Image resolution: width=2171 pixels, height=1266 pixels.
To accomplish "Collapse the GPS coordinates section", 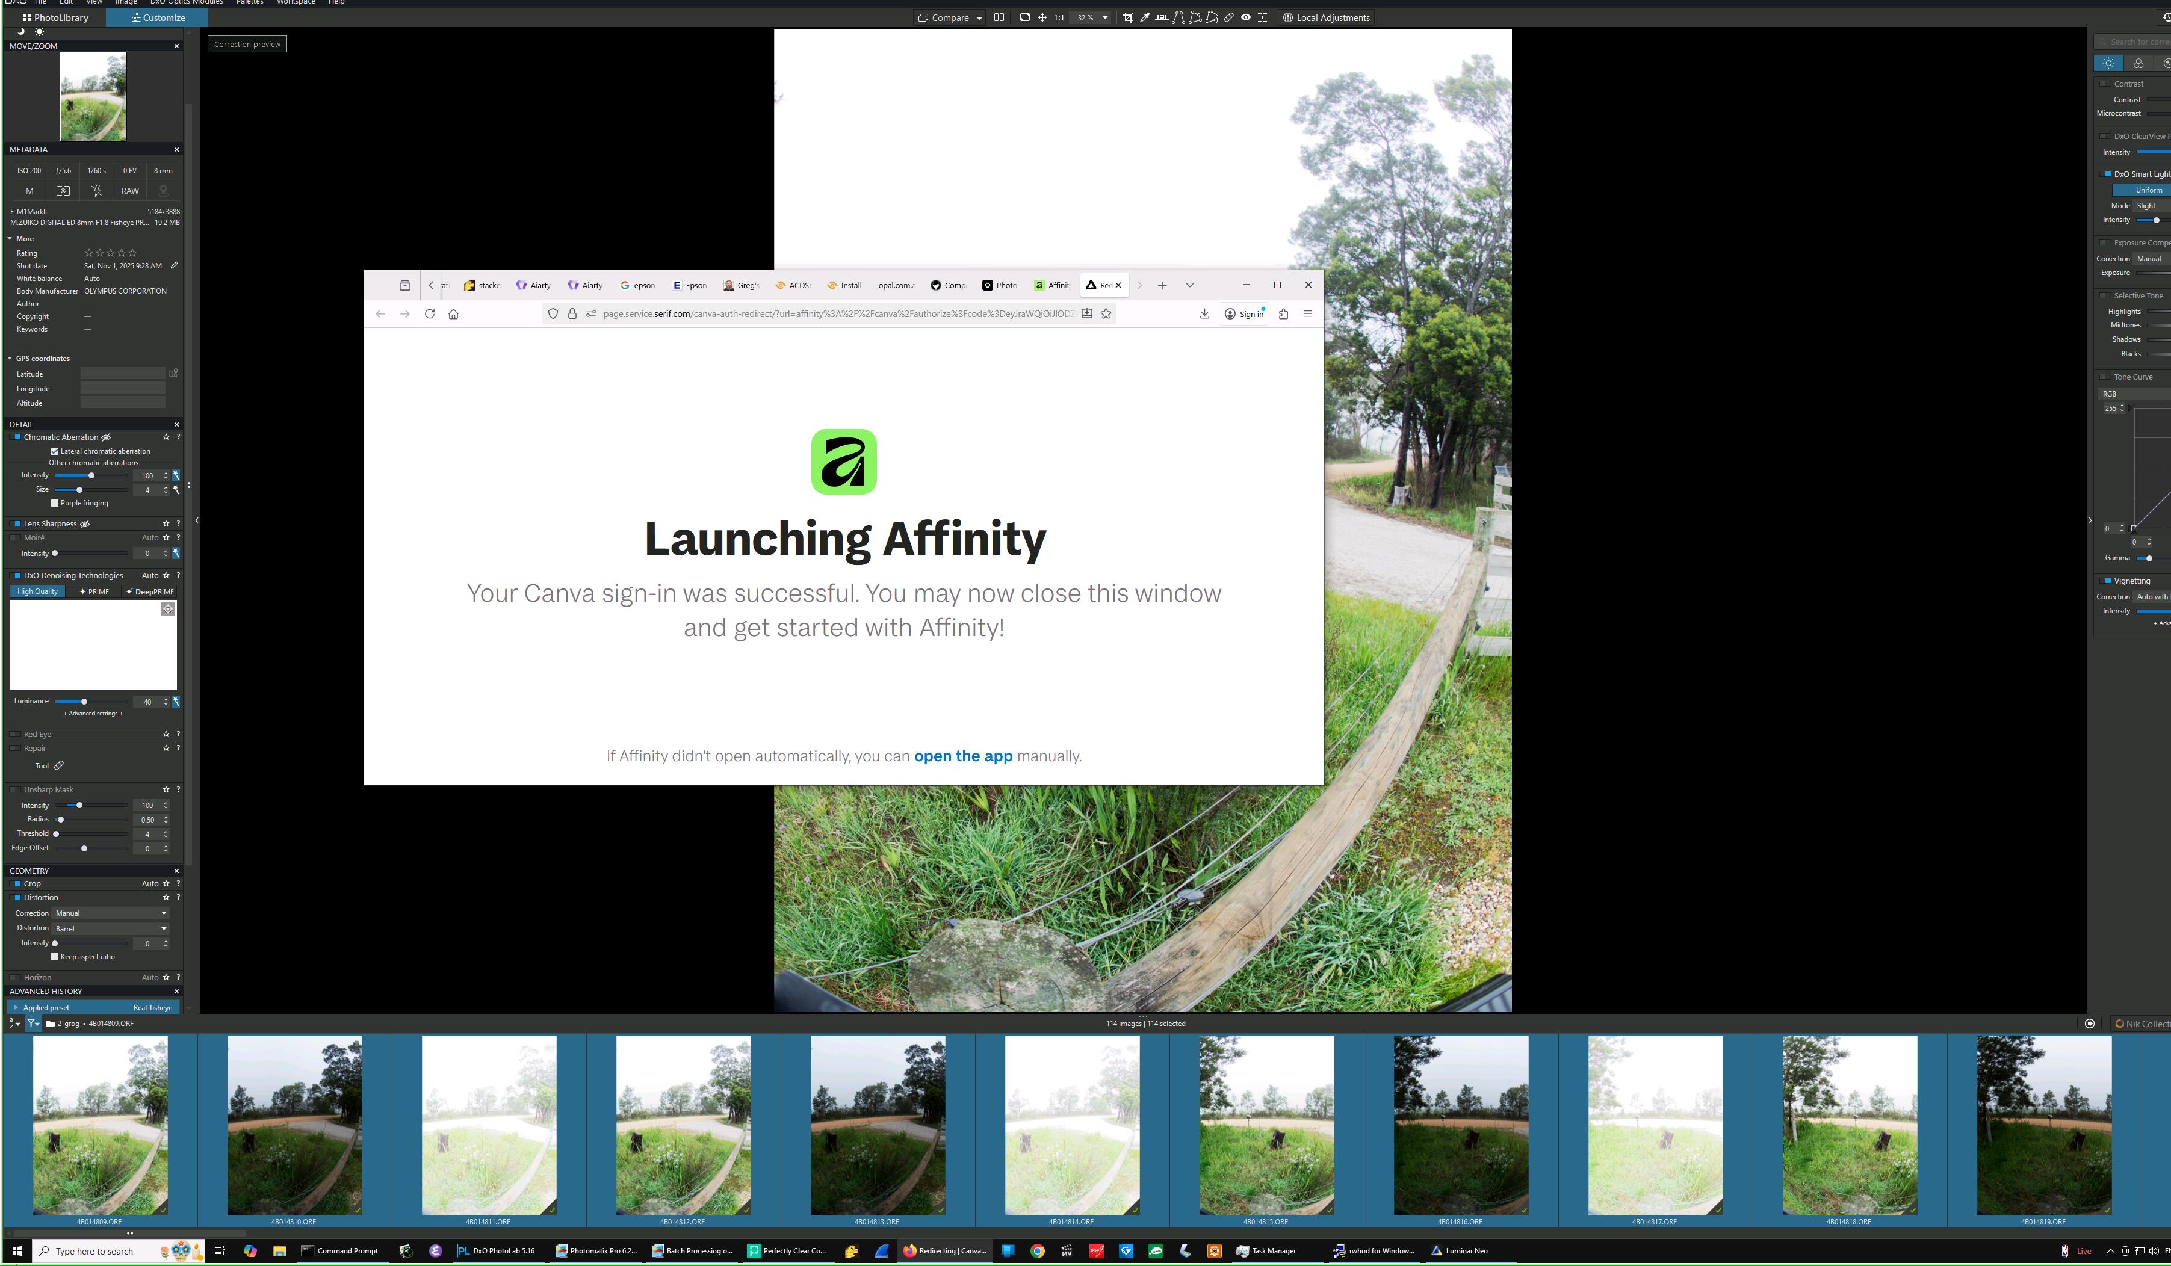I will [x=10, y=358].
